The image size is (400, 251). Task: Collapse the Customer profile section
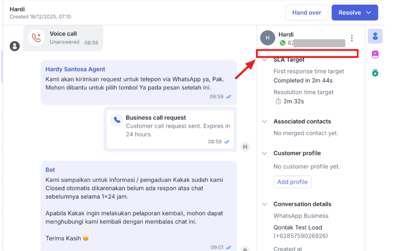(x=264, y=153)
